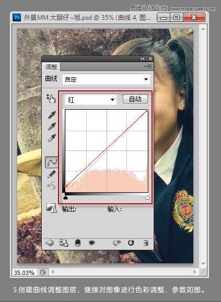Switch to the 调整 tab
Screen dimensions: 221x302
(51, 67)
